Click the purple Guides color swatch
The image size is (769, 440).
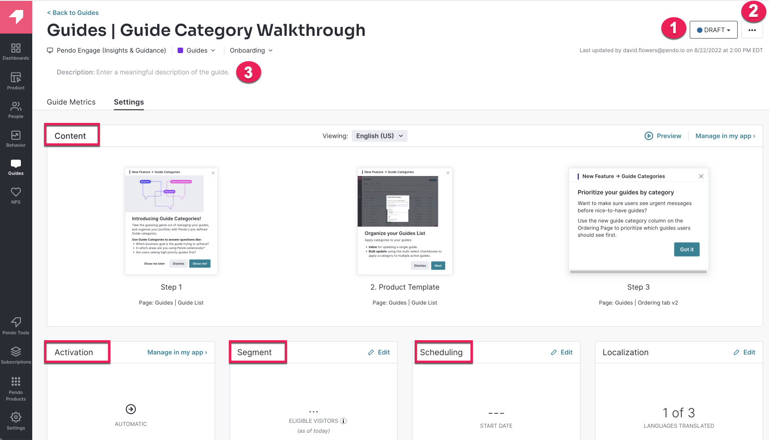180,50
